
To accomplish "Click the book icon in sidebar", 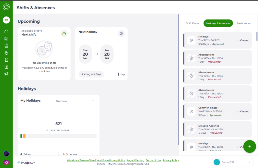I will (x=6, y=46).
